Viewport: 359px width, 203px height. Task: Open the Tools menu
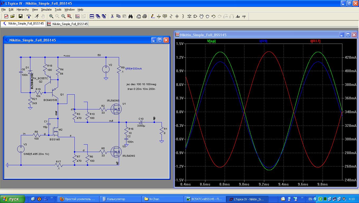58,10
